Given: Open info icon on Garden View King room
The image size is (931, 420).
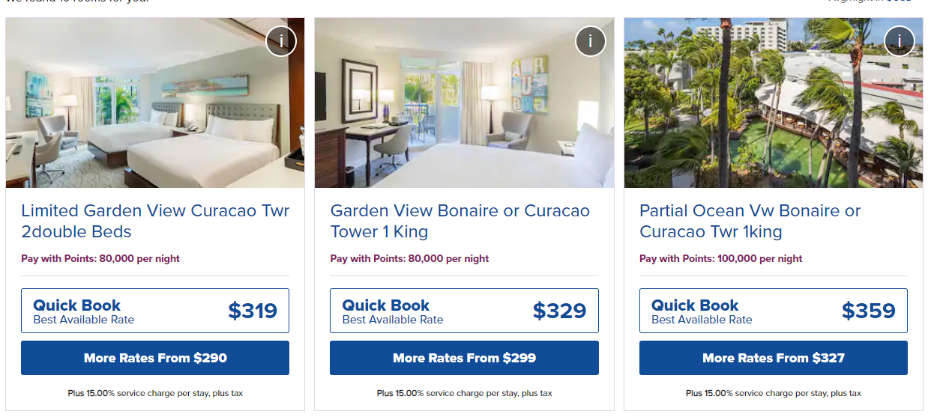Looking at the screenshot, I should 590,41.
